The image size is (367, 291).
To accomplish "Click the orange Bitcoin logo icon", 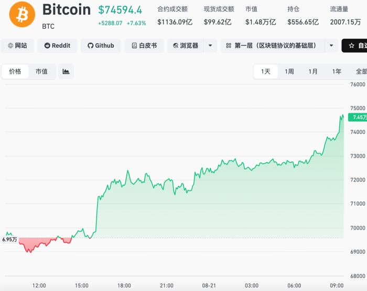I will click(x=22, y=14).
